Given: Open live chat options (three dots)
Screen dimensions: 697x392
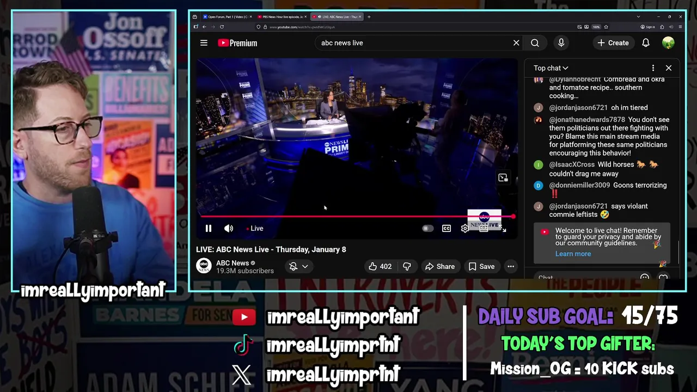Looking at the screenshot, I should [653, 68].
